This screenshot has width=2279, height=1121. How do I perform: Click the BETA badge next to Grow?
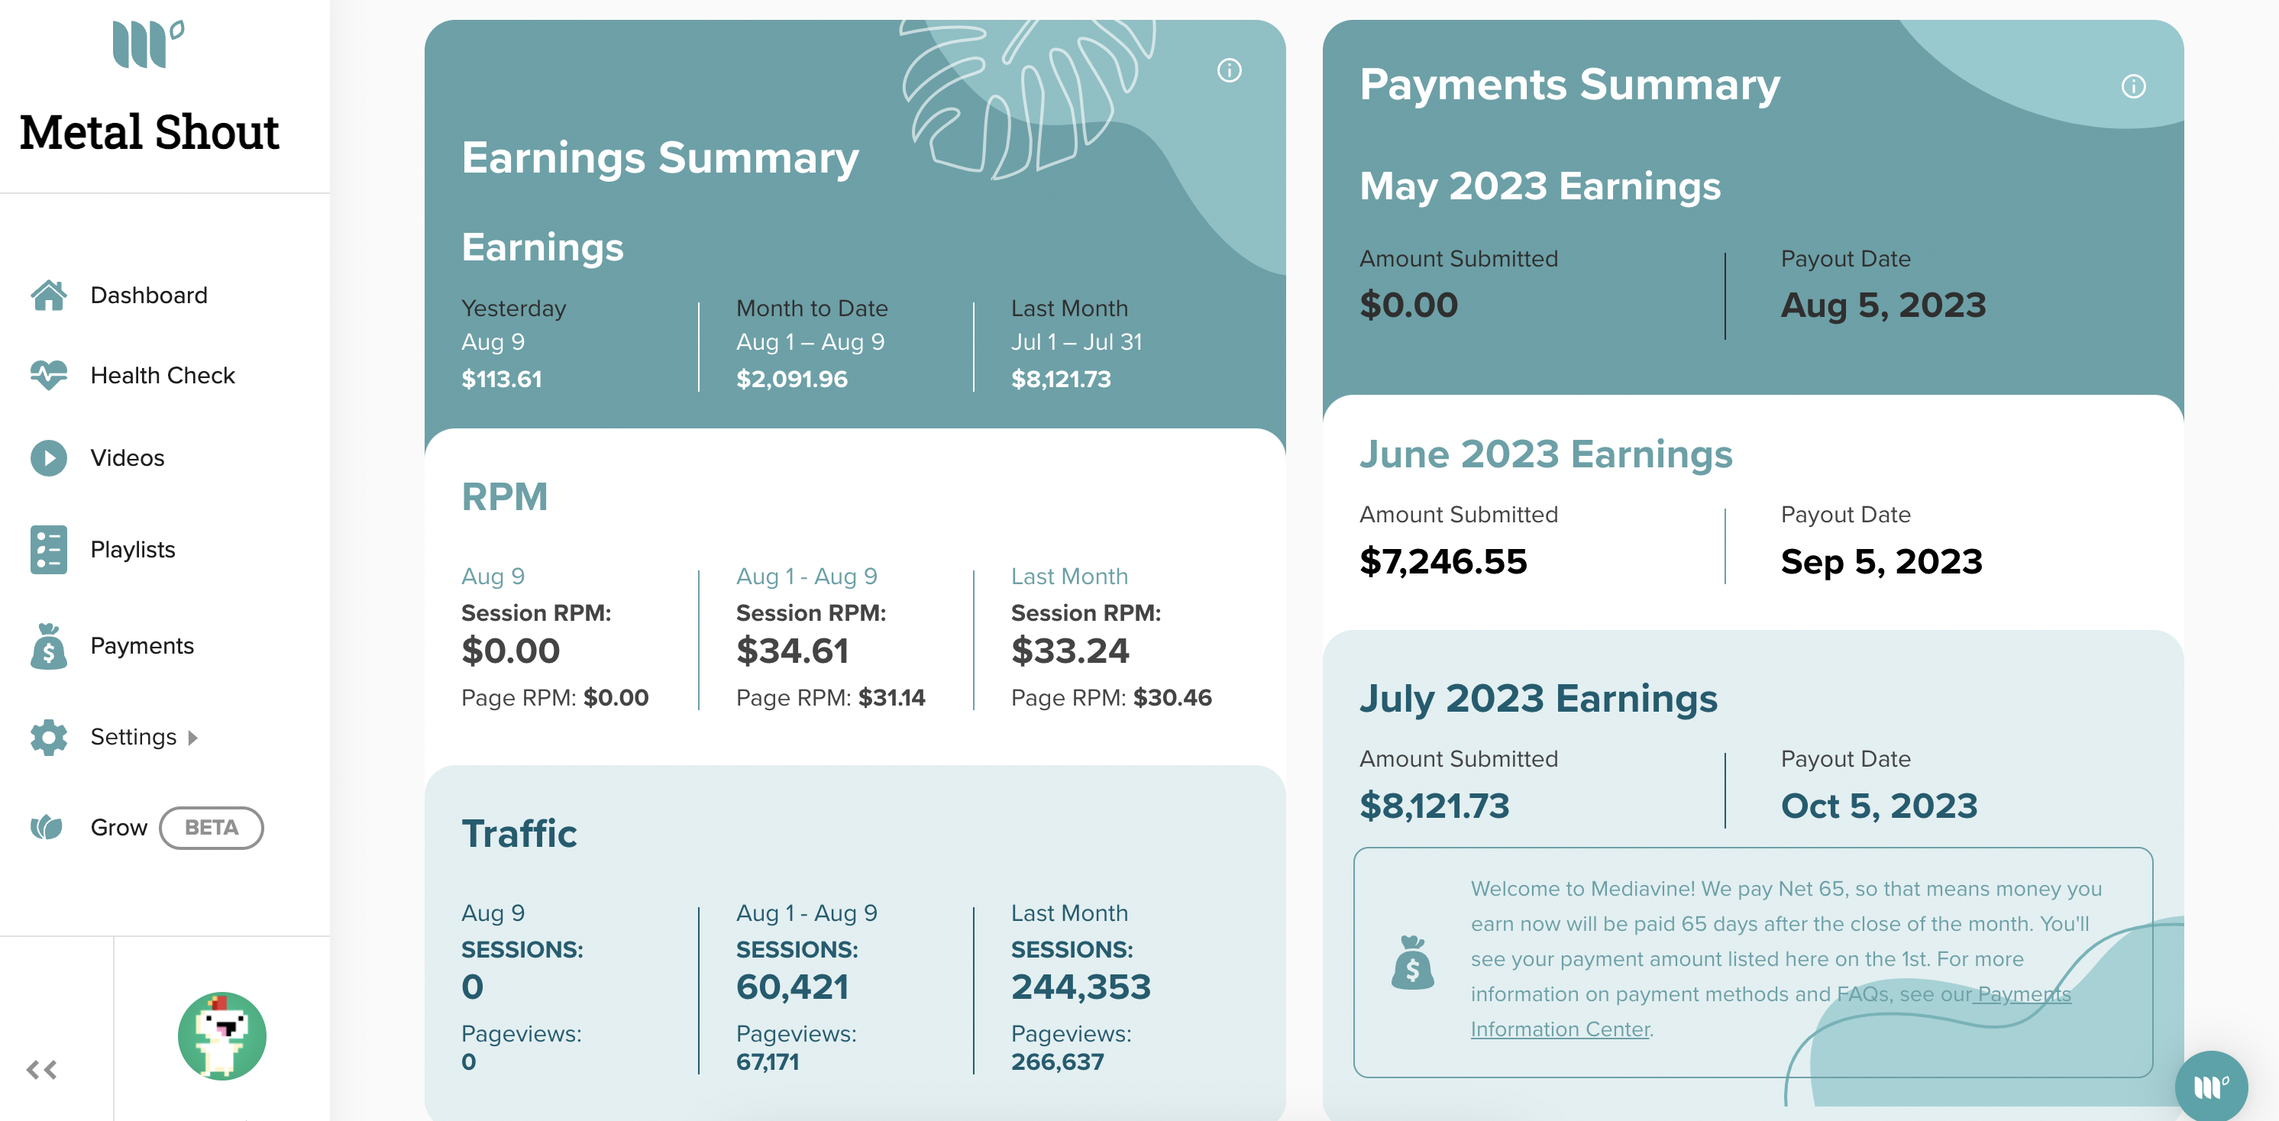tap(211, 827)
